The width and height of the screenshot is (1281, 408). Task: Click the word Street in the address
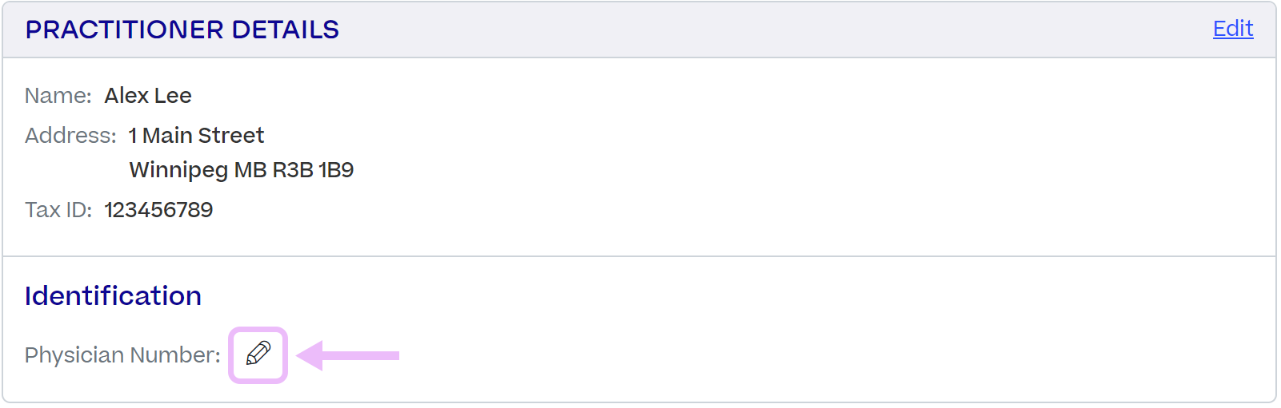pos(231,136)
